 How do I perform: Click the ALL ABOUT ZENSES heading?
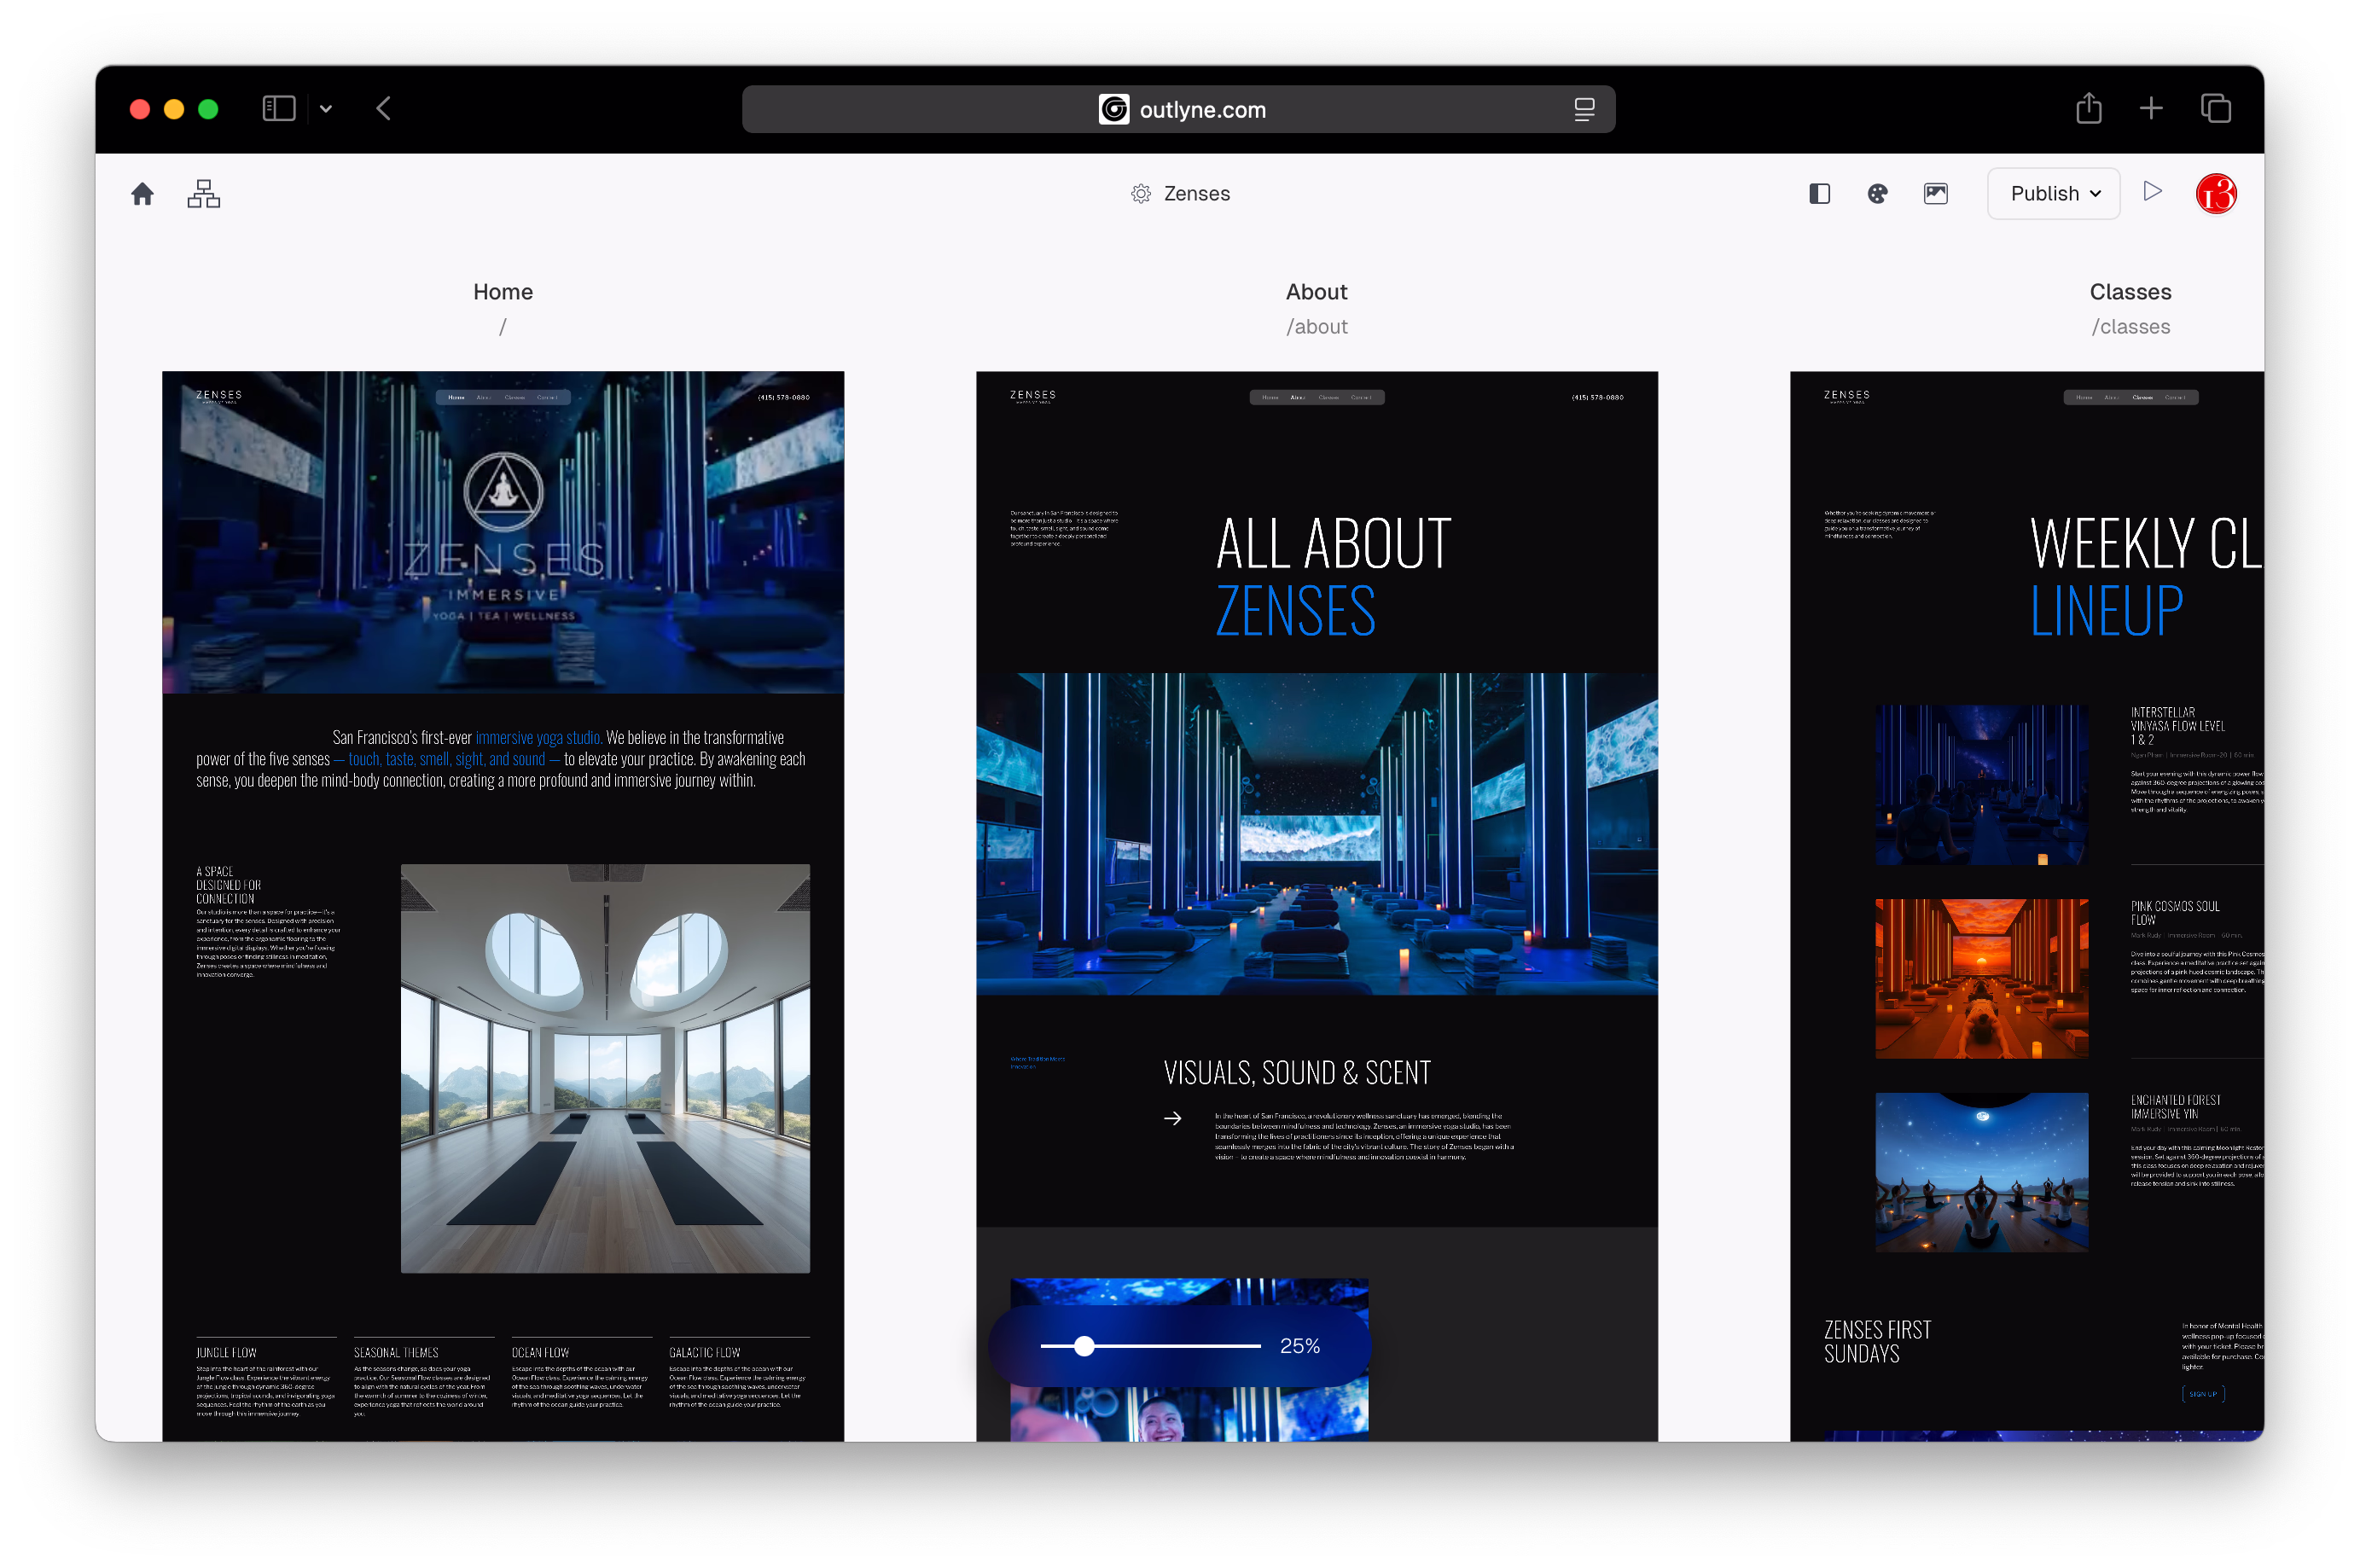(x=1332, y=577)
